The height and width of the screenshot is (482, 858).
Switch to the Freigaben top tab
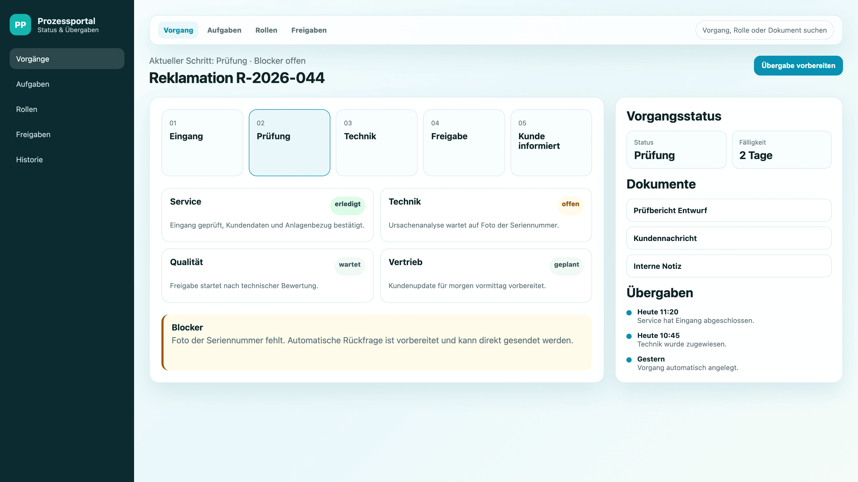click(x=309, y=30)
